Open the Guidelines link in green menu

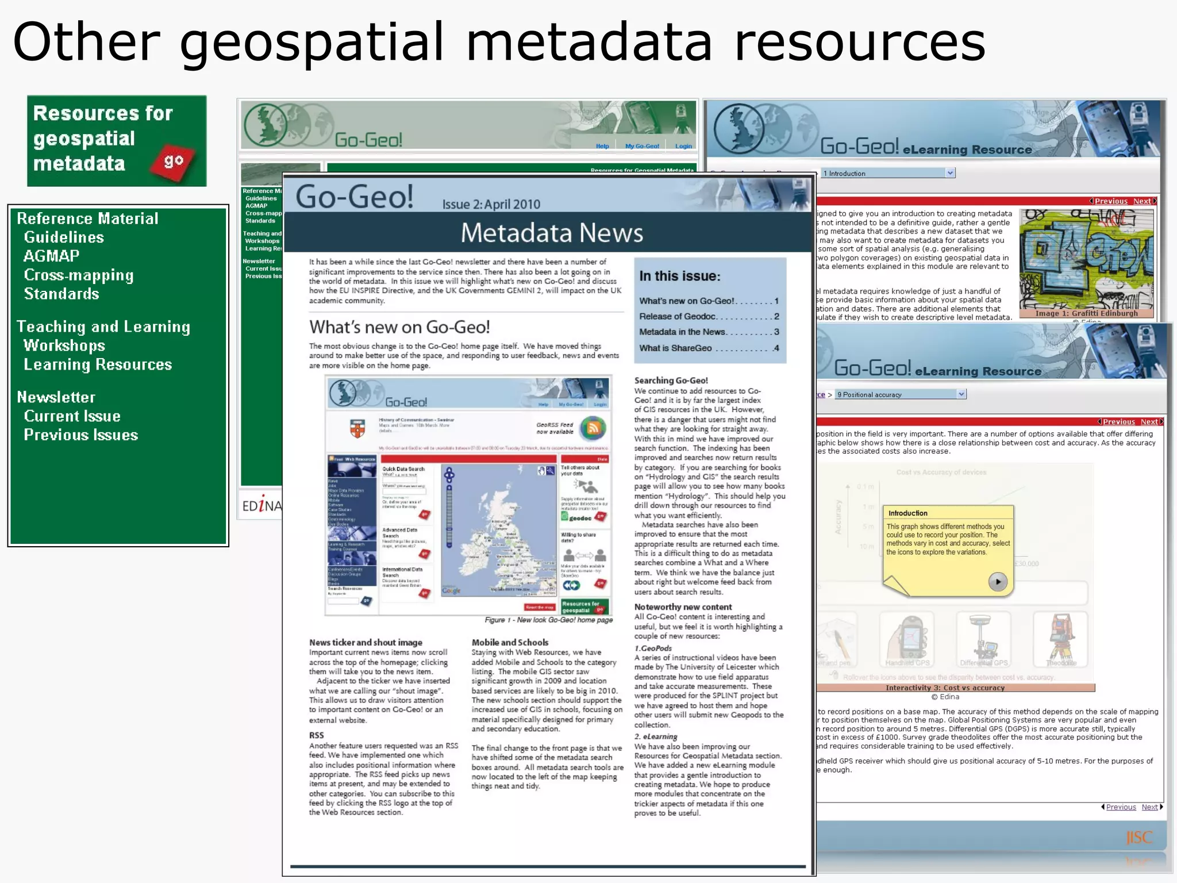[x=64, y=237]
